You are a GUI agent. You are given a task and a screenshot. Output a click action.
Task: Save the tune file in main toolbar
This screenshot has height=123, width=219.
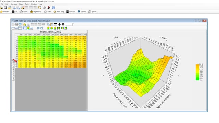[5, 8]
